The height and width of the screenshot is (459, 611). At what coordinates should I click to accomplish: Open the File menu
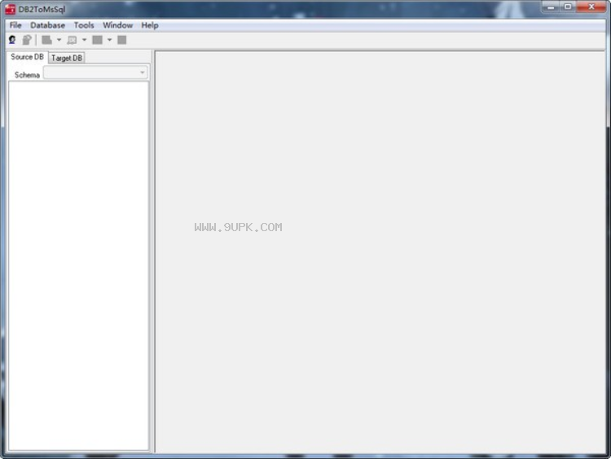[15, 25]
